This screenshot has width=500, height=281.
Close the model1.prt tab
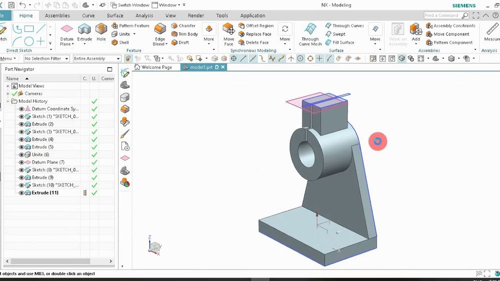coord(223,67)
